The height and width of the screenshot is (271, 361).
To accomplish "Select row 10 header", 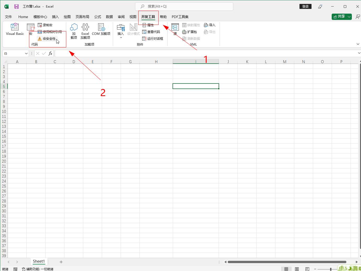I will pos(4,112).
